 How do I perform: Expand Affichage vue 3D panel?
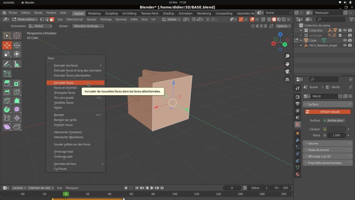point(327,157)
